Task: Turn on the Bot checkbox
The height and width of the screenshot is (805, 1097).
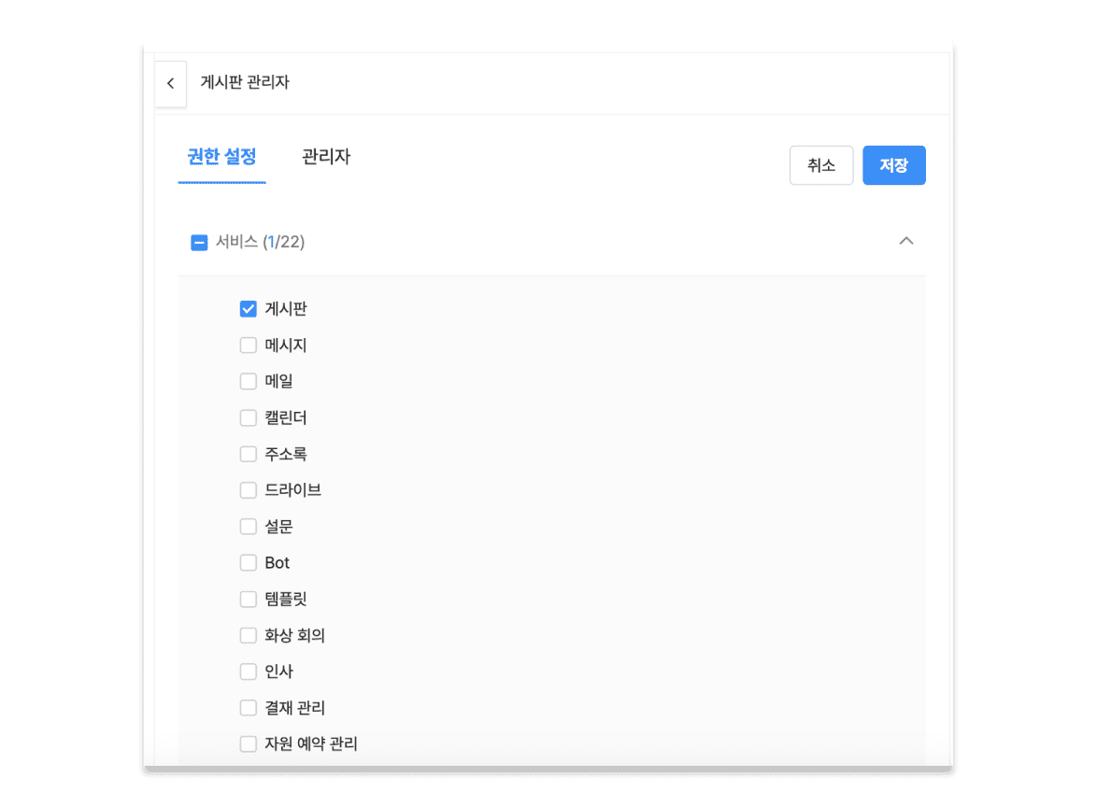Action: tap(248, 563)
